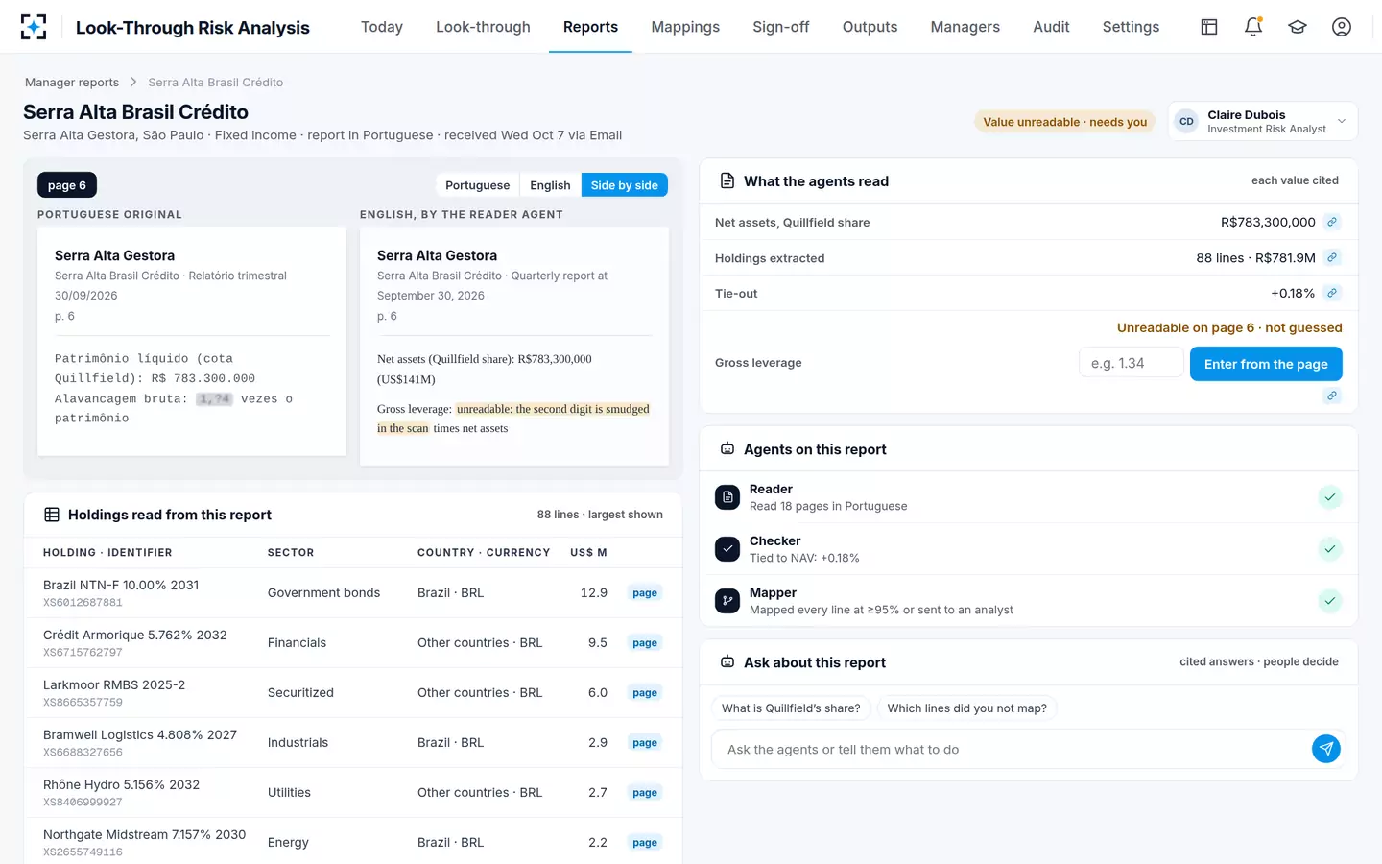
Task: Click the Checker agent icon
Action: point(727,549)
